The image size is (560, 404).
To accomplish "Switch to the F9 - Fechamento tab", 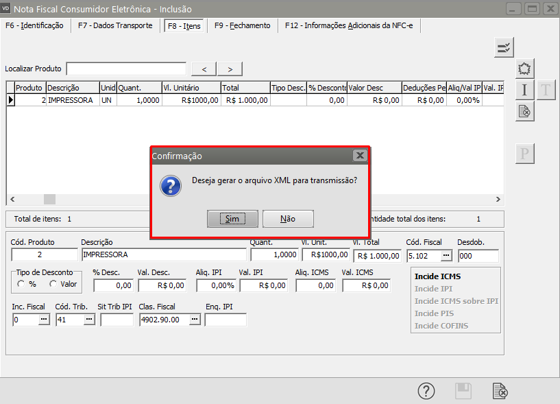I will click(x=242, y=25).
